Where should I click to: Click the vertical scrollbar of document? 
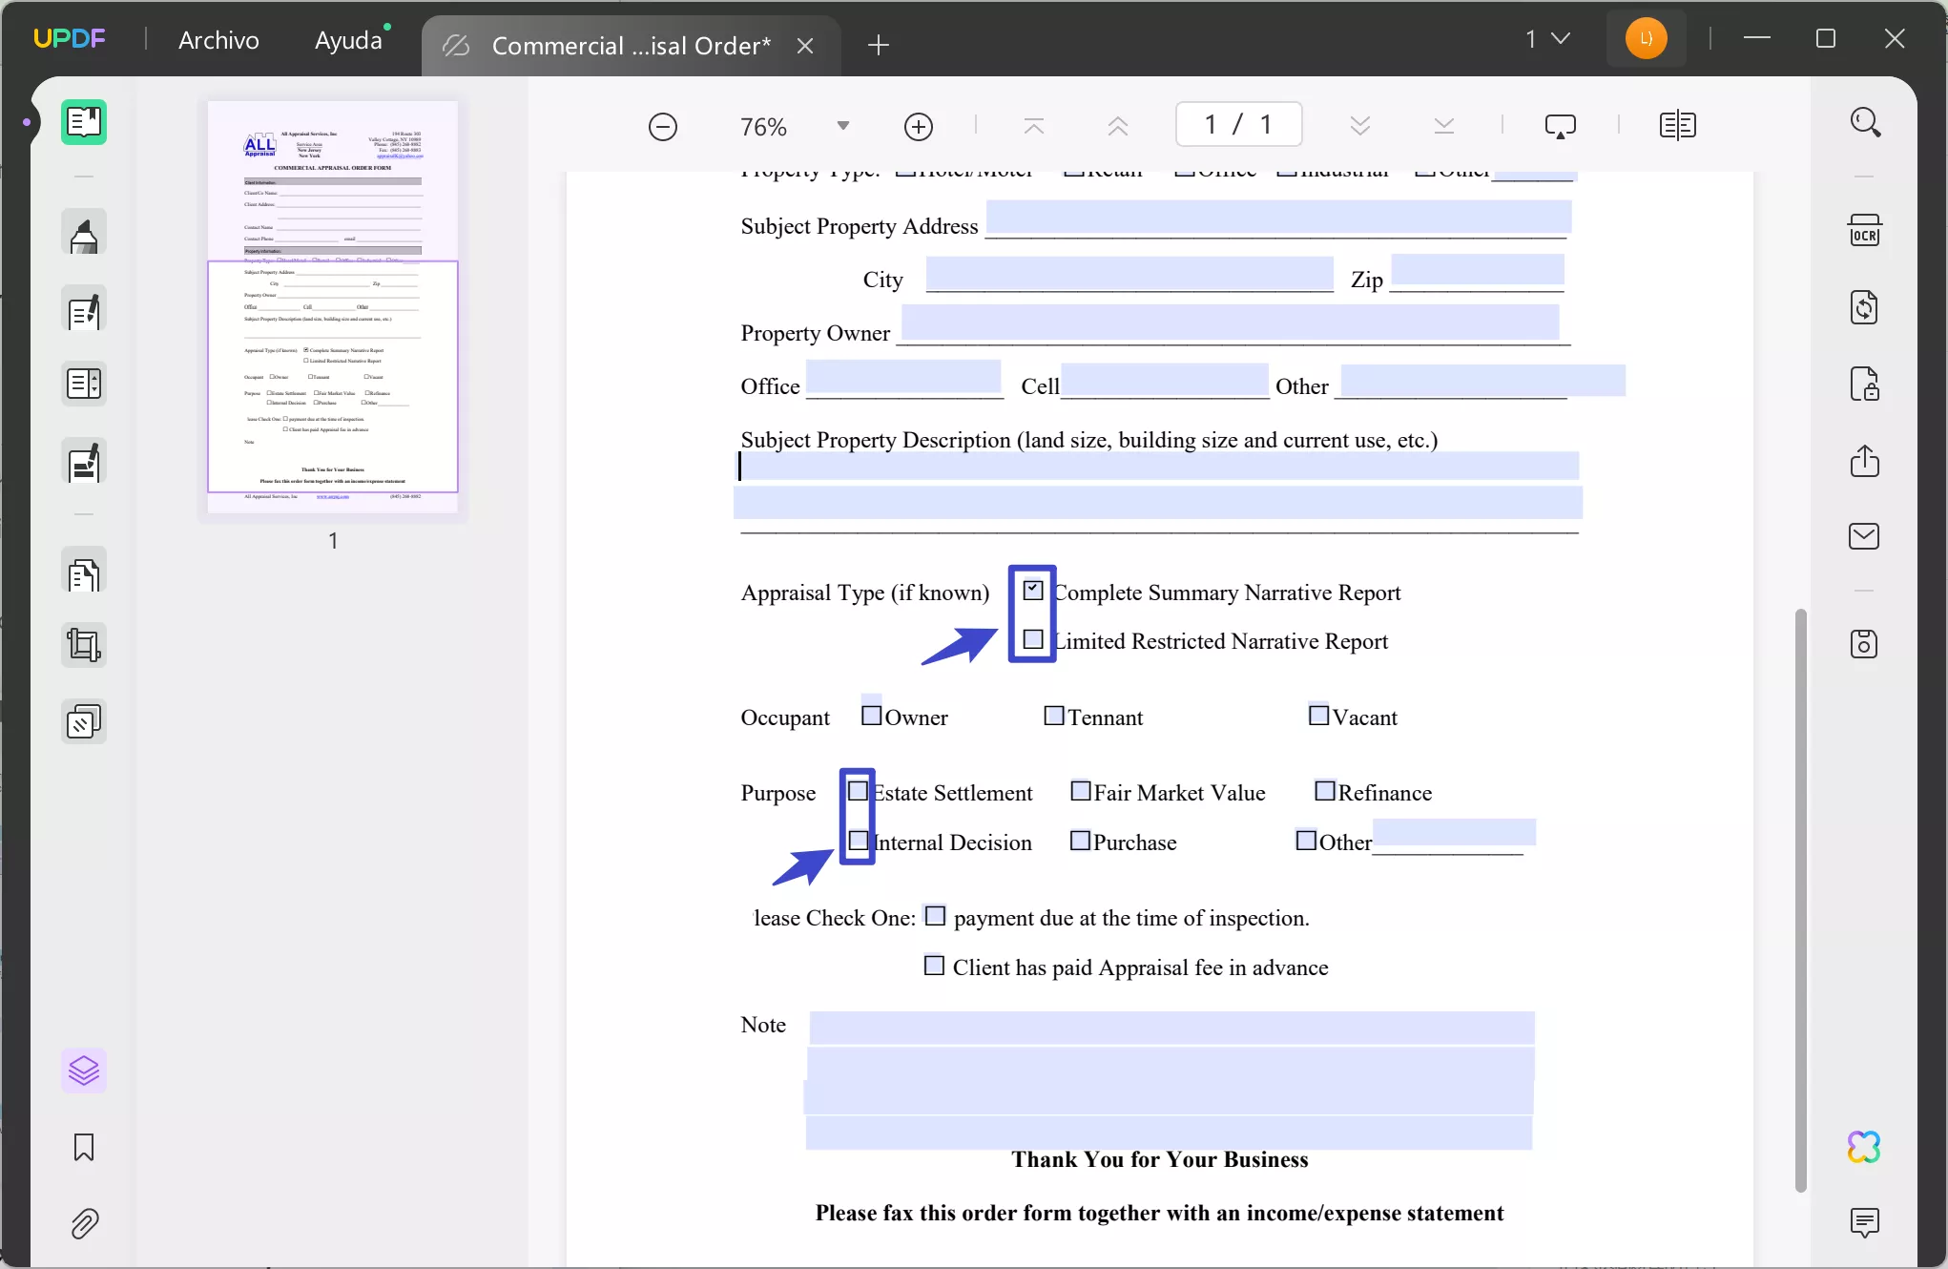point(1800,899)
